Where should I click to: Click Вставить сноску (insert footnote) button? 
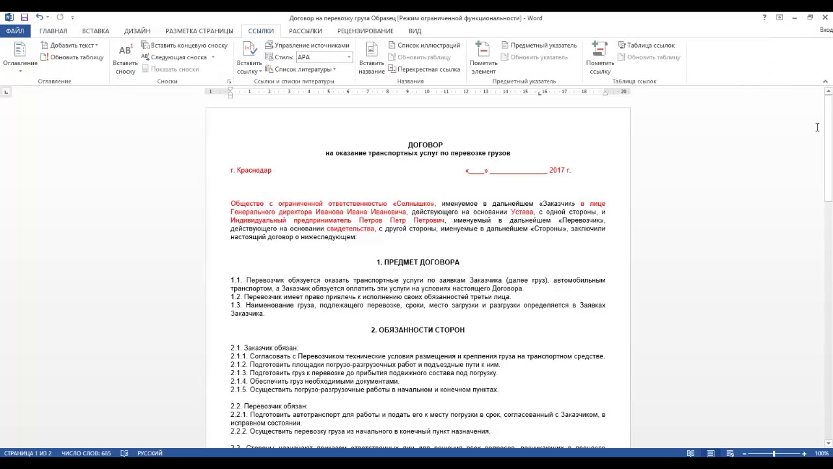(125, 59)
